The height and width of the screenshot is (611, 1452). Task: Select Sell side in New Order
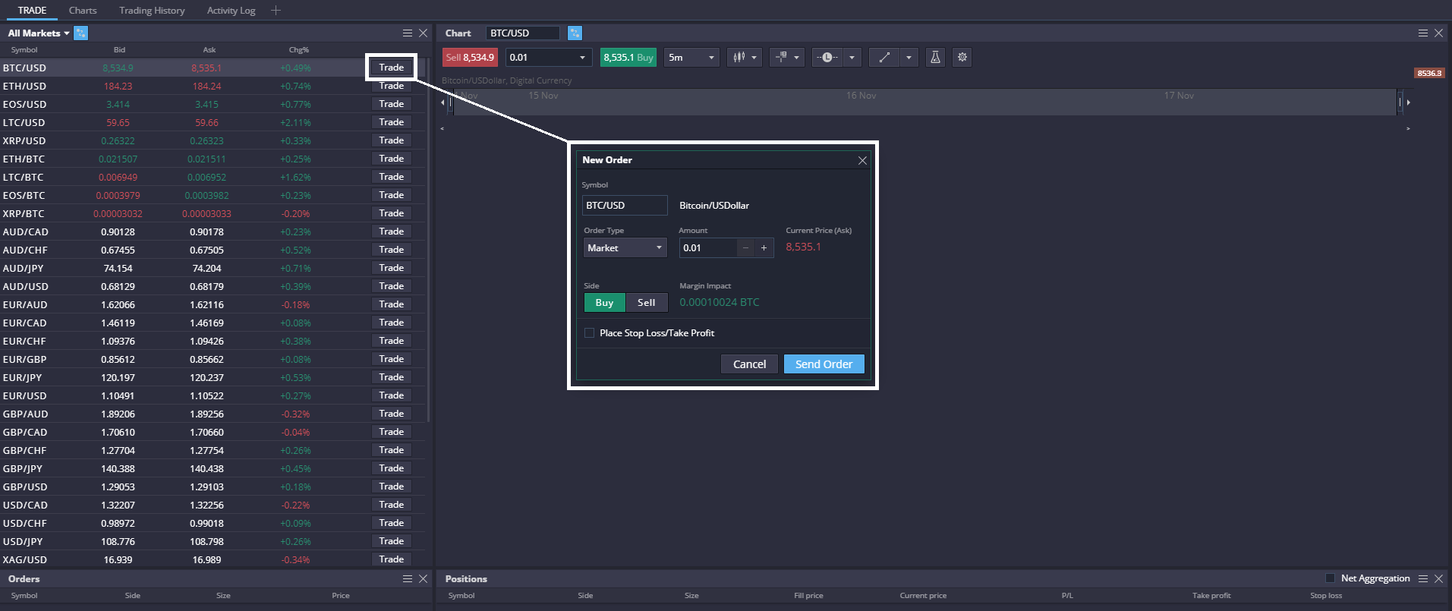(647, 303)
